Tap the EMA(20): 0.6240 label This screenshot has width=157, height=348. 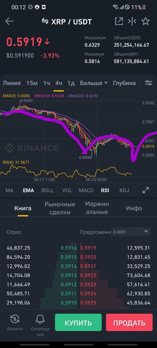[83, 96]
